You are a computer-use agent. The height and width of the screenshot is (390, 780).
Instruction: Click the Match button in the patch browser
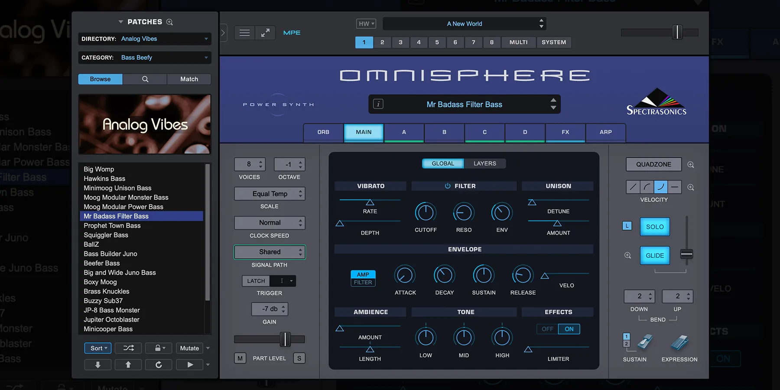189,79
